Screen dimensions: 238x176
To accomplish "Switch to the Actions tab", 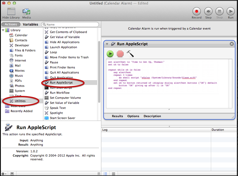I will 11,24.
